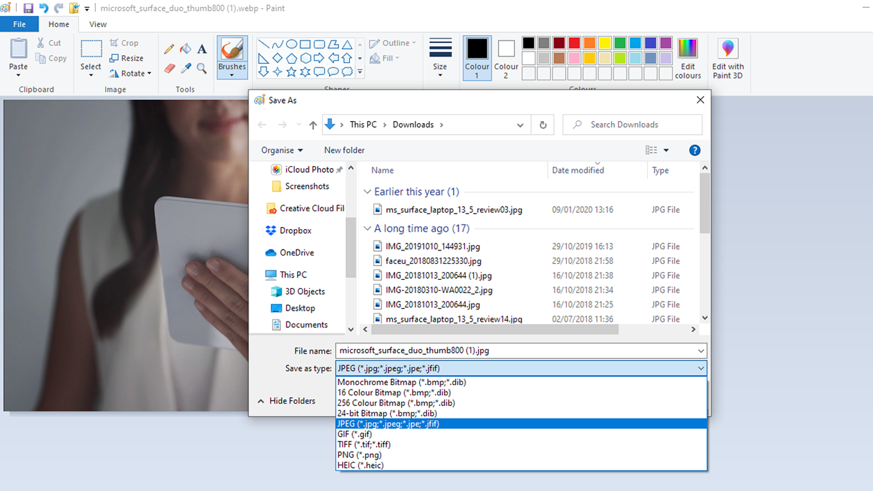
Task: Choose Monochrome Bitmap file type
Action: pos(521,382)
